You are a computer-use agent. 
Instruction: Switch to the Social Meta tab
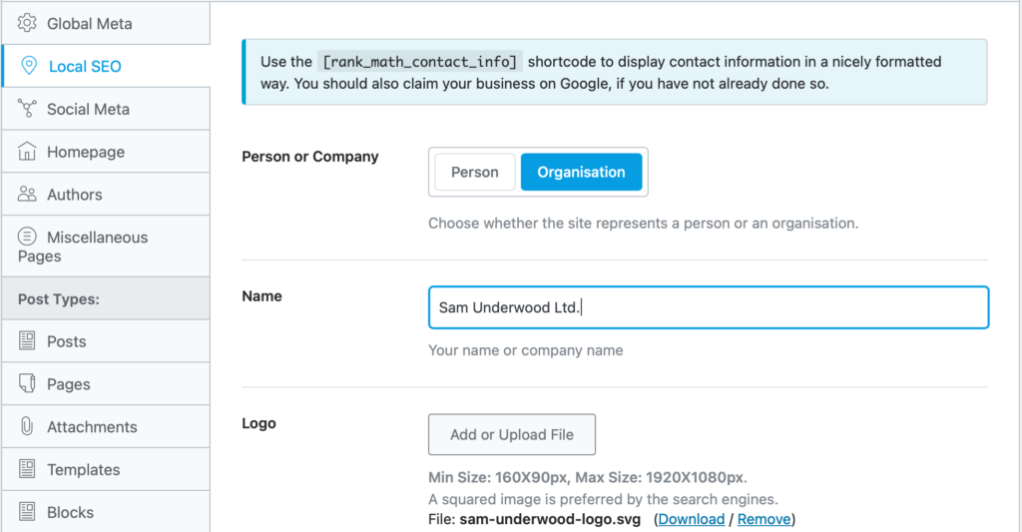106,109
